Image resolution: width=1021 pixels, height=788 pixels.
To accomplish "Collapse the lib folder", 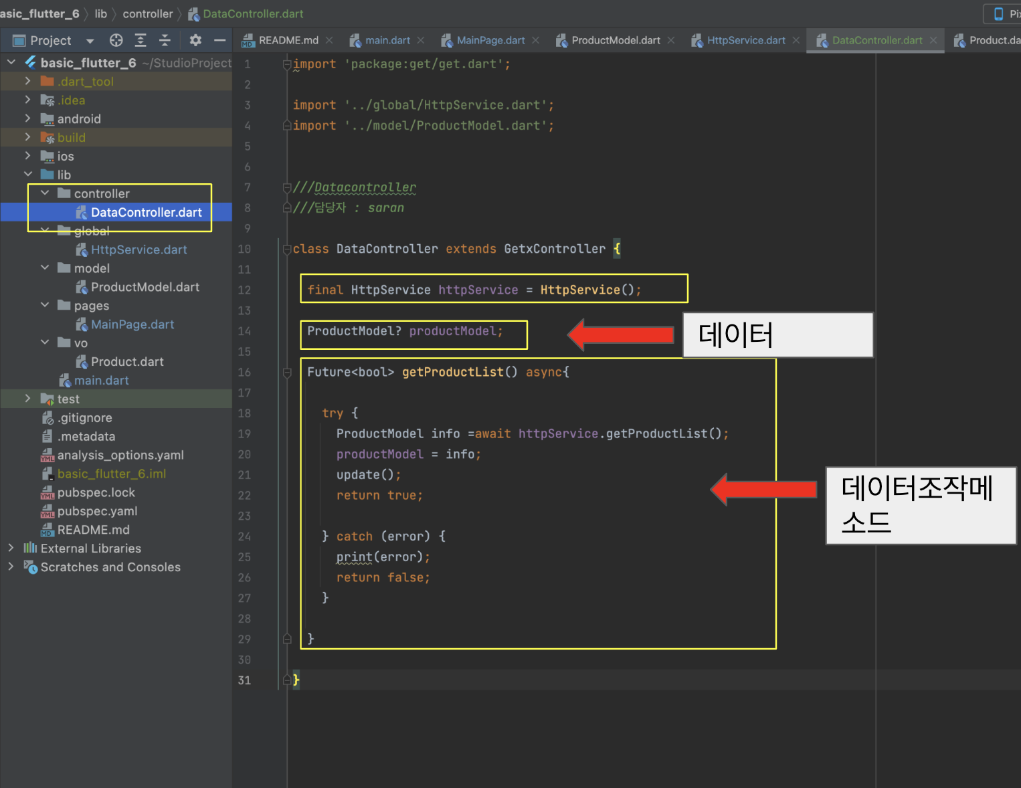I will click(x=27, y=174).
